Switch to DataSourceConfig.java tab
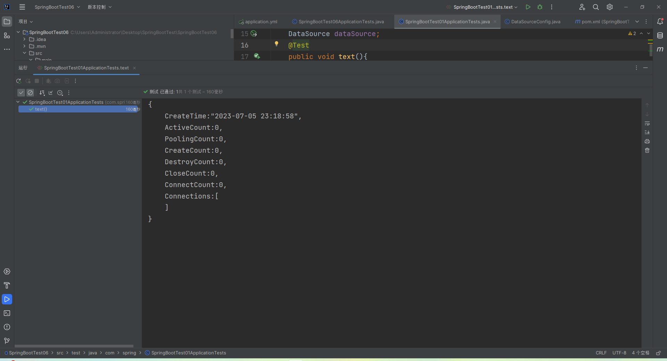Image resolution: width=667 pixels, height=361 pixels. point(533,22)
